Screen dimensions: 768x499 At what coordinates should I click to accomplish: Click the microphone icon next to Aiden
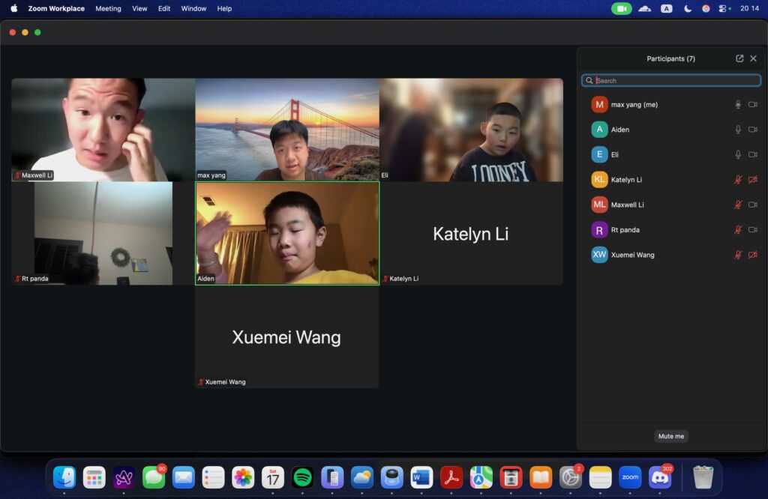coord(738,130)
